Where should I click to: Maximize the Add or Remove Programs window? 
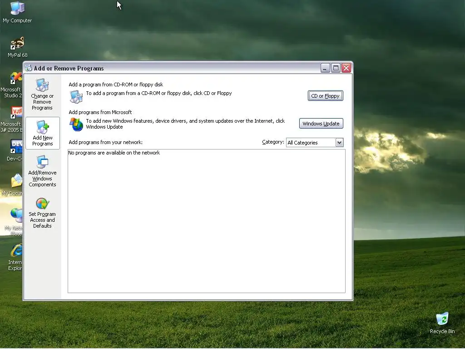[336, 68]
